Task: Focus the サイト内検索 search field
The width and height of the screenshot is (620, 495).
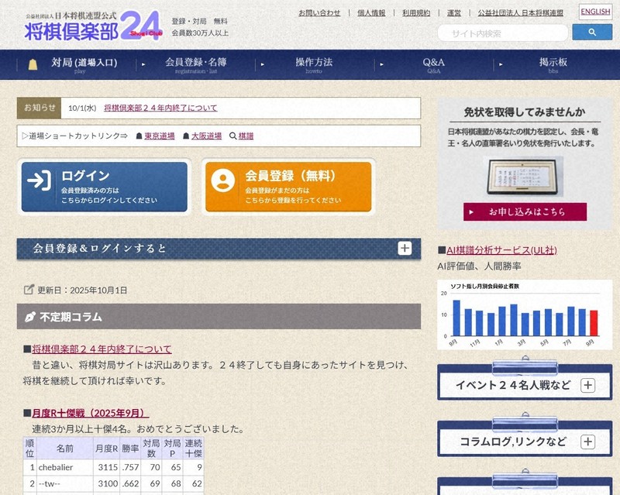Action: coord(502,33)
